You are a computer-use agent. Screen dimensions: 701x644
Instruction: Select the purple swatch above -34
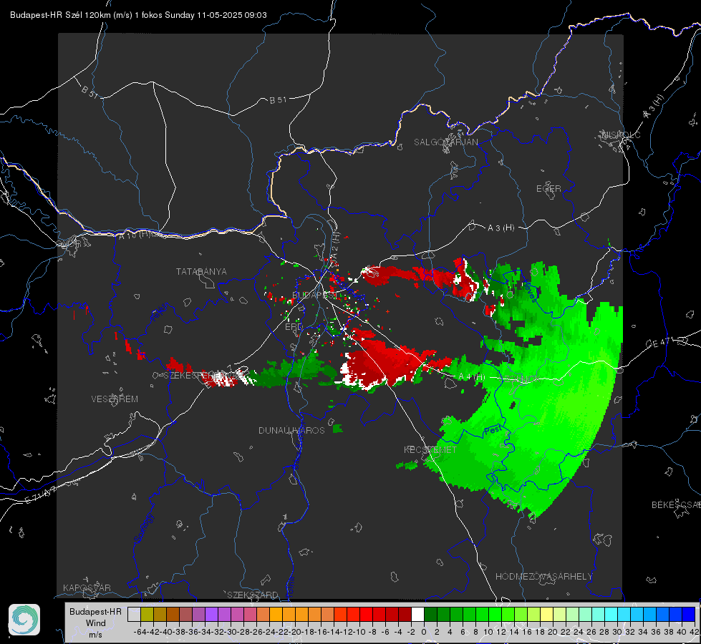click(211, 614)
